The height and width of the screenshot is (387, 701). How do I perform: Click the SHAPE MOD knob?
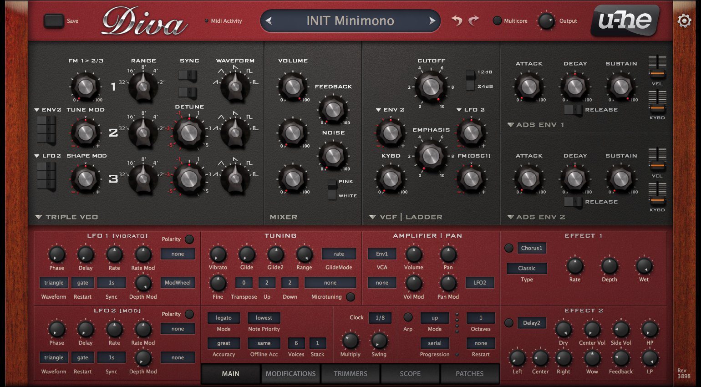(x=85, y=179)
